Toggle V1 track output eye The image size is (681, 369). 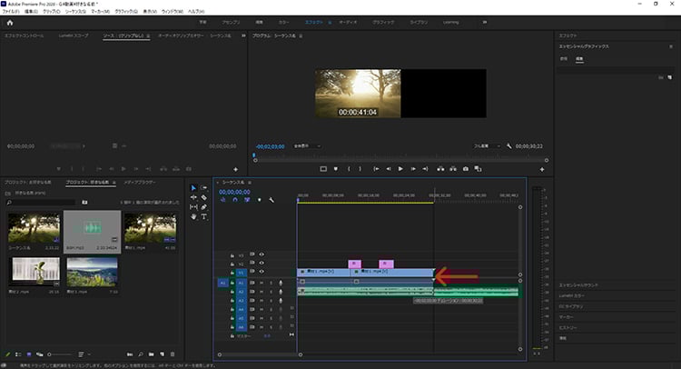(262, 272)
